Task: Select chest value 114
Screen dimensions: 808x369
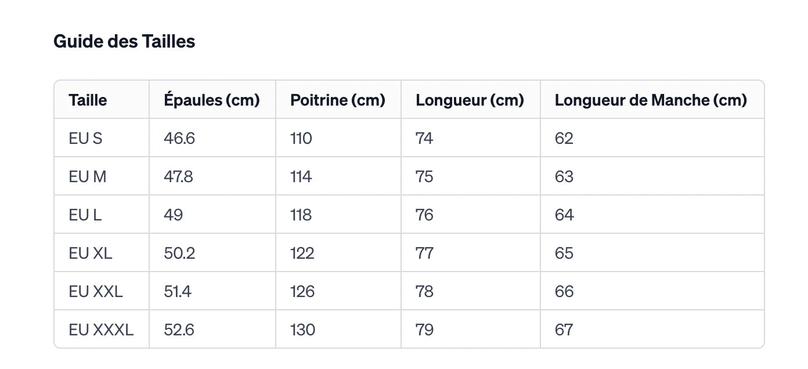Action: [x=301, y=176]
